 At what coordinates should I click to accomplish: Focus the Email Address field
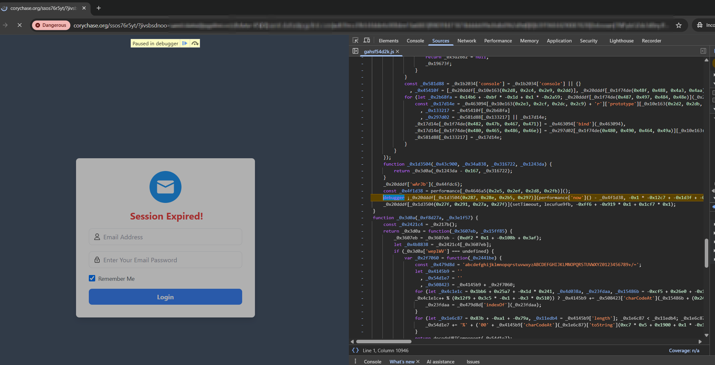(x=165, y=237)
